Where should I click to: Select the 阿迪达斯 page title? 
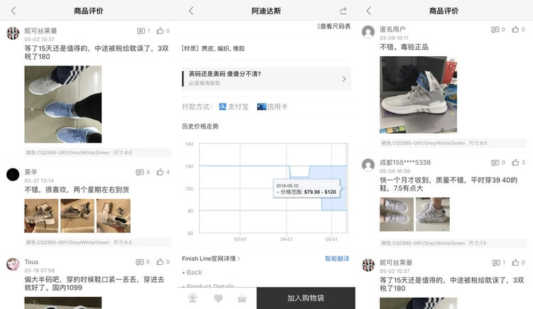pyautogui.click(x=266, y=11)
